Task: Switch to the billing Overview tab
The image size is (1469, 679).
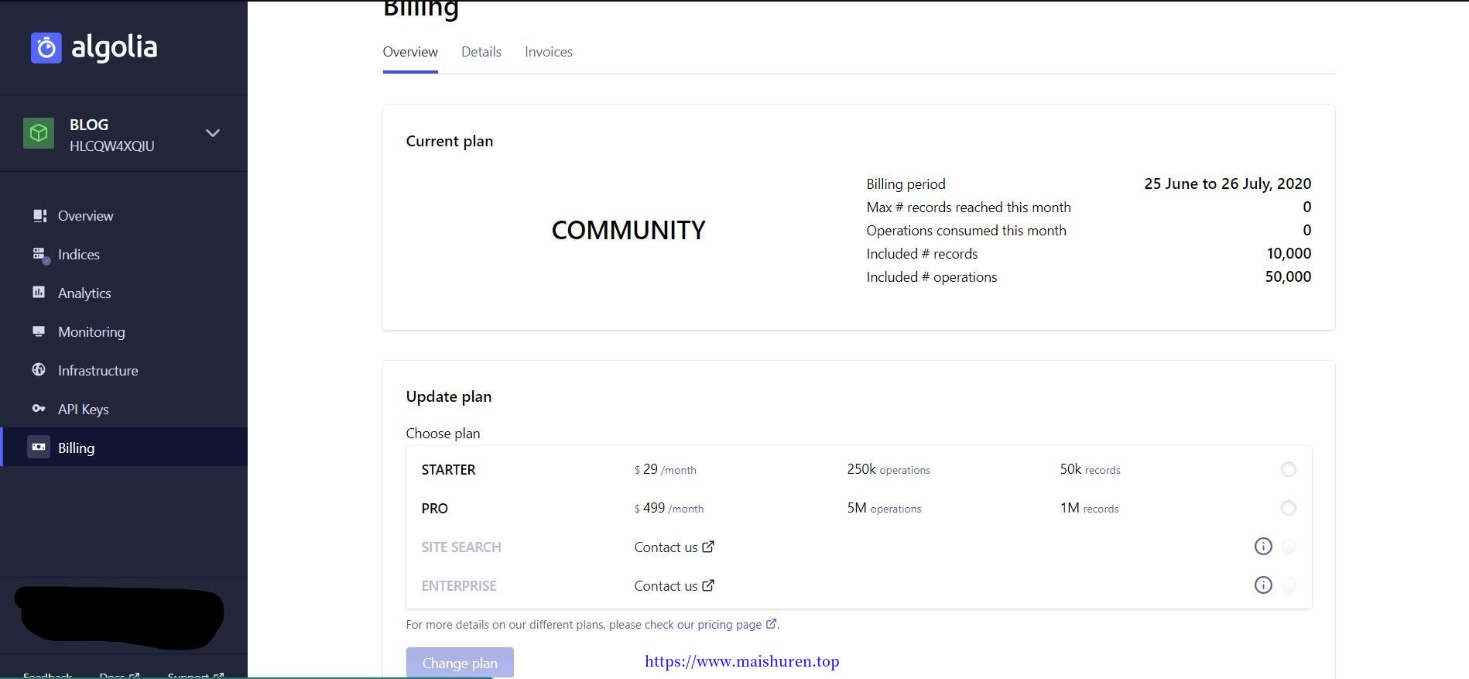Action: [x=410, y=52]
